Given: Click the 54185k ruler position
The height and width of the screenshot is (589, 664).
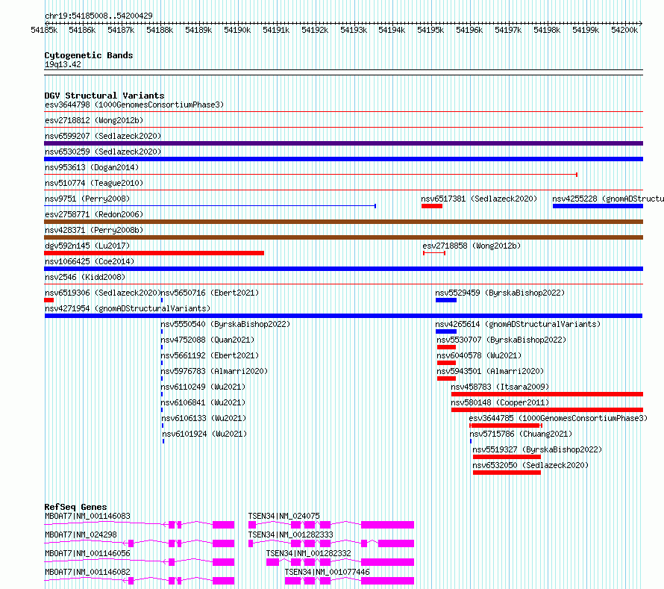Looking at the screenshot, I should tap(44, 30).
